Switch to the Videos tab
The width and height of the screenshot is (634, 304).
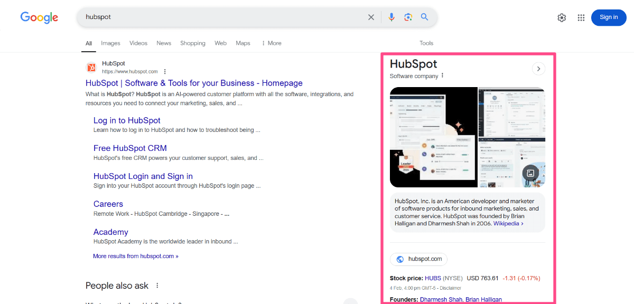pos(138,43)
